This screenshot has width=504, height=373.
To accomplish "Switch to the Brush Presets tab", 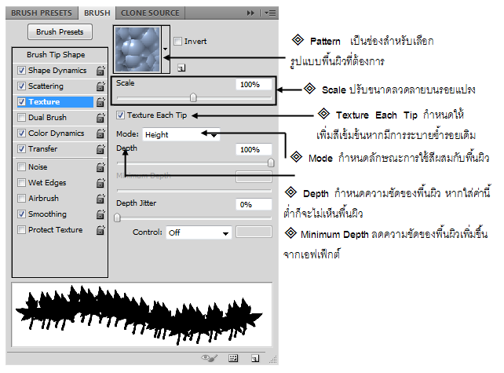I will (x=42, y=13).
